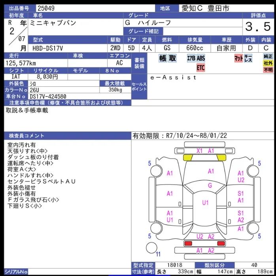Viewport: 276px width, 276px height.
Task: Select the エアB airbag badge
Action: point(191,59)
